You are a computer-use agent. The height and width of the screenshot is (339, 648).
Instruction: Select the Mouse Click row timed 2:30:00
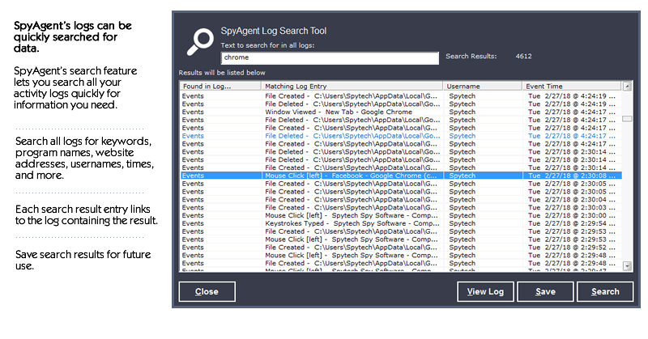click(401, 215)
